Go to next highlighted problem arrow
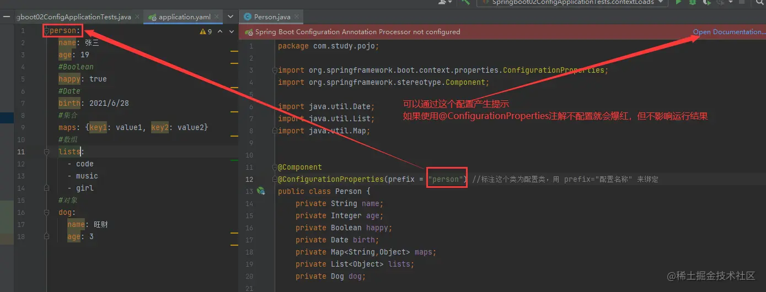 coord(231,32)
